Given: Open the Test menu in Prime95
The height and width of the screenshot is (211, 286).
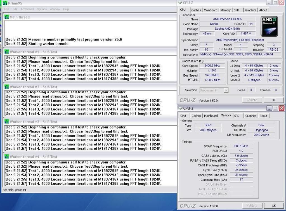Looking at the screenshot, I should 6,9.
